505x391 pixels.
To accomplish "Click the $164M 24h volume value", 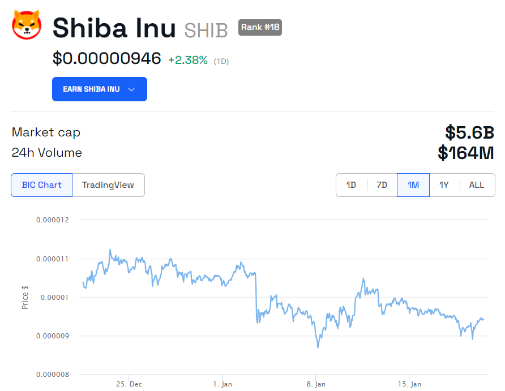I will point(466,153).
